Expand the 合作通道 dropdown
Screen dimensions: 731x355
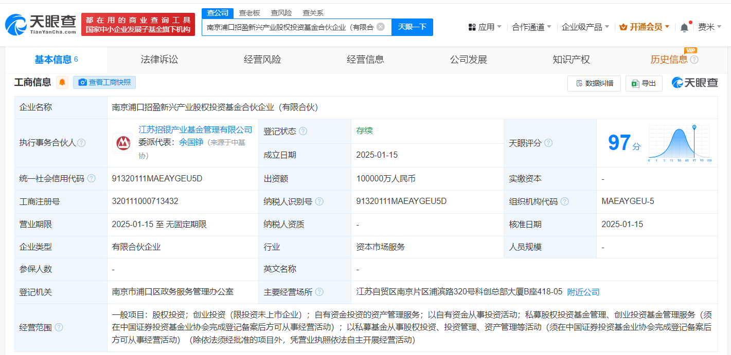[531, 27]
